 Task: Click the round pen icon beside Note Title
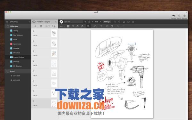(x=61, y=22)
